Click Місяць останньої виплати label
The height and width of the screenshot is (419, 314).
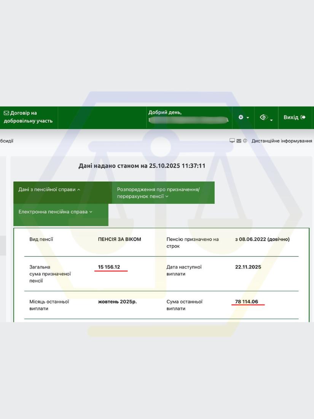[x=49, y=305]
